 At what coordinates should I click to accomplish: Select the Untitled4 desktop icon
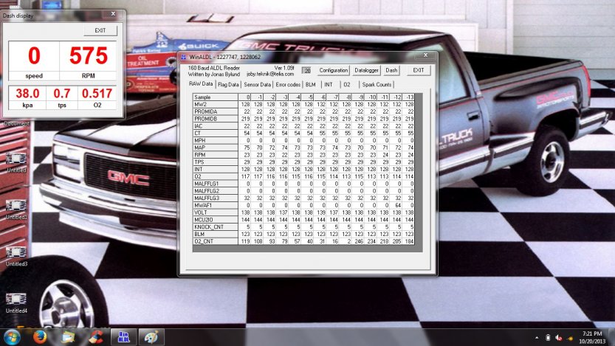(16, 303)
